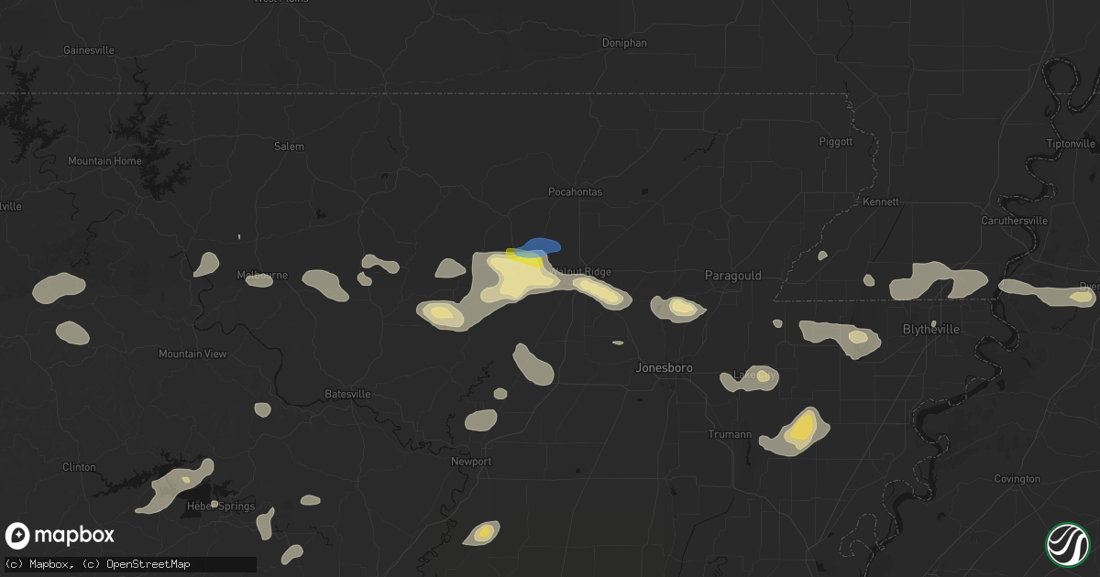Click the Paragould city label

[732, 275]
